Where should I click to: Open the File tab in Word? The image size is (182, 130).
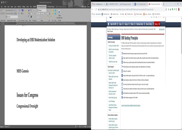click(2, 7)
